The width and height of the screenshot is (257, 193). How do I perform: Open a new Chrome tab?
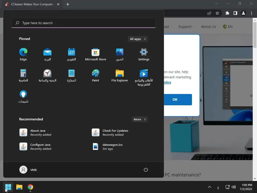point(68,4)
